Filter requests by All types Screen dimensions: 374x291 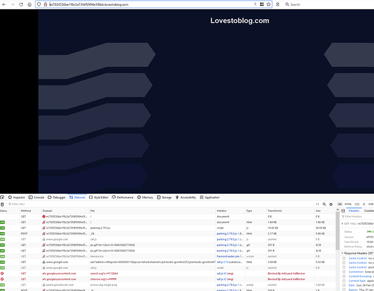coord(340,204)
